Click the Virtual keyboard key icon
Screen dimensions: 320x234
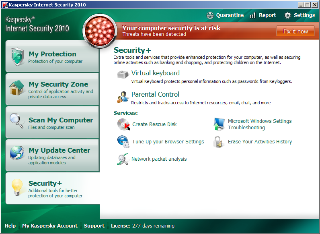point(123,74)
